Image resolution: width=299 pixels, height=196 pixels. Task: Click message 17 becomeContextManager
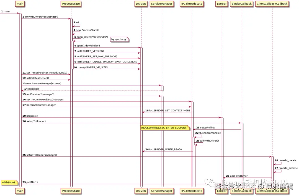[39, 105]
